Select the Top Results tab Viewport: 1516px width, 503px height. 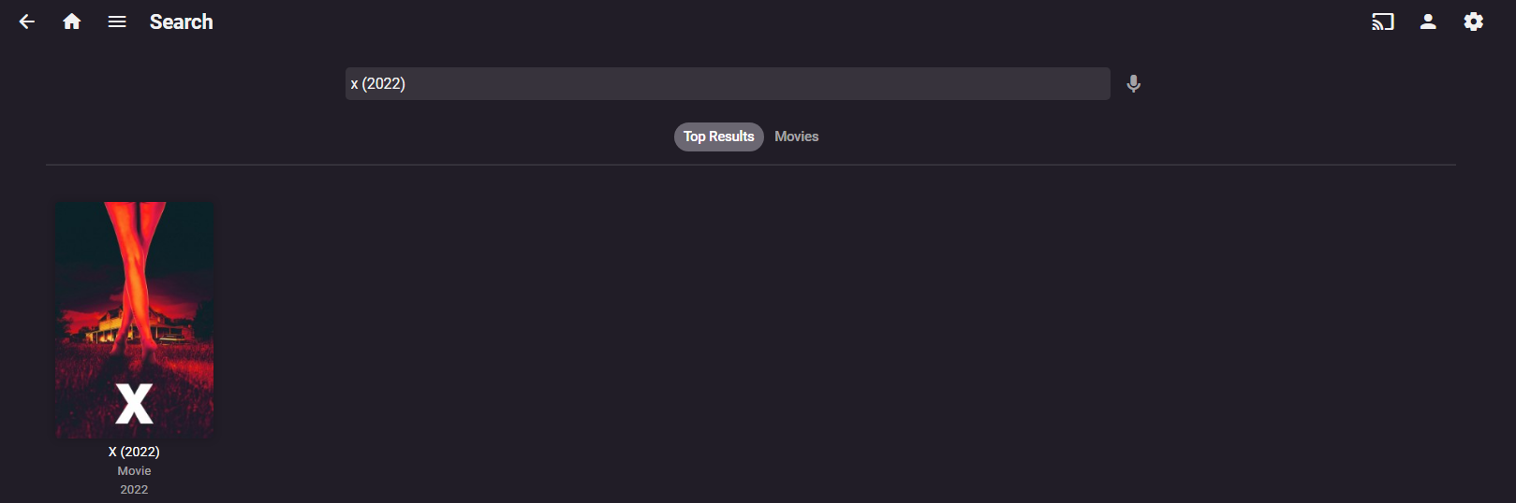718,137
